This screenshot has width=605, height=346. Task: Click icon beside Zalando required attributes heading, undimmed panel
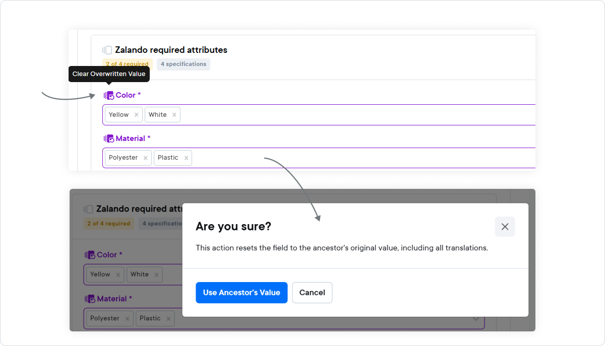coord(107,50)
